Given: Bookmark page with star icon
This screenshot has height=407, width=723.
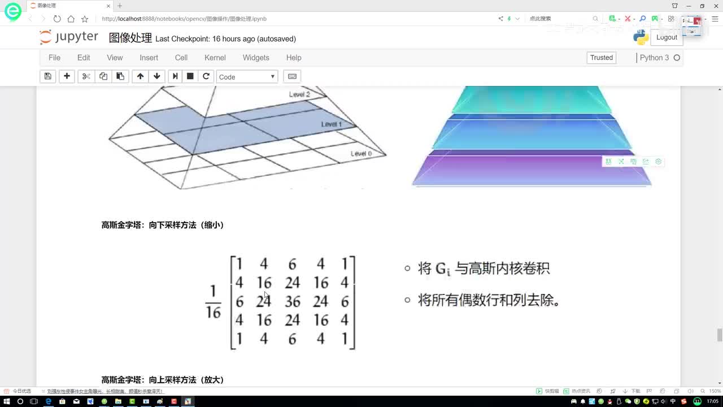Looking at the screenshot, I should point(85,19).
